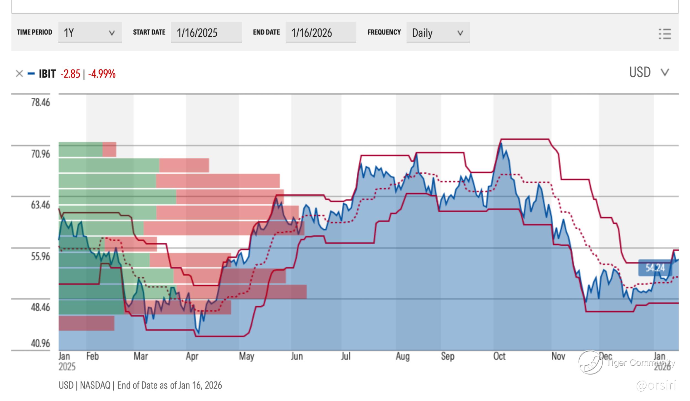Click the 70.96 price axis label
The image size is (690, 401).
coord(40,154)
